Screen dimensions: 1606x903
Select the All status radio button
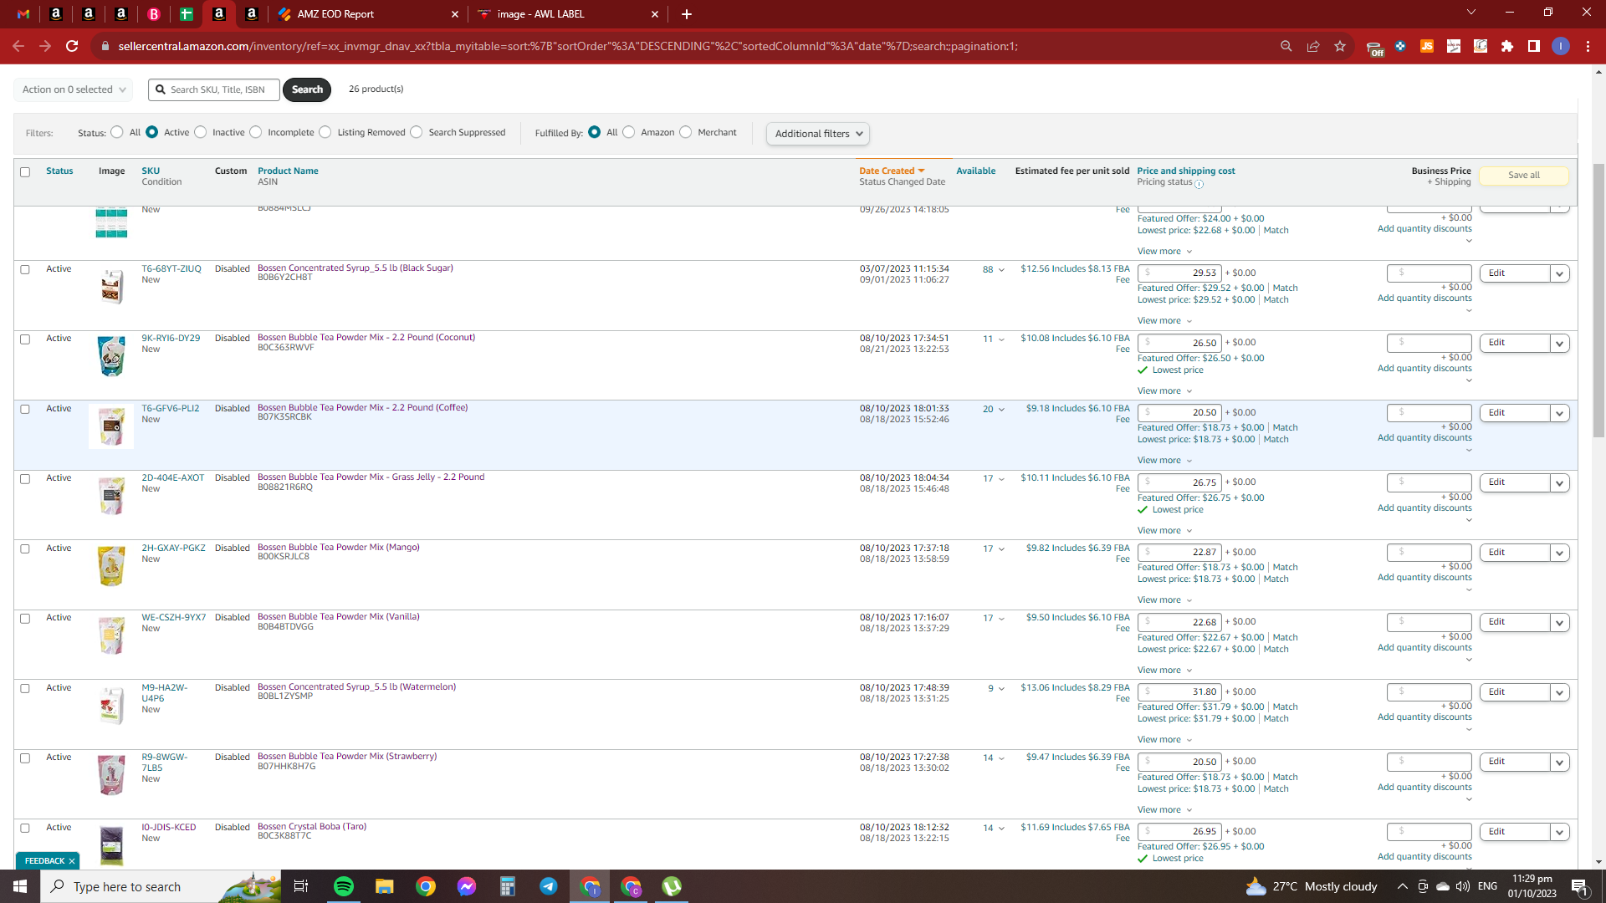coord(117,132)
